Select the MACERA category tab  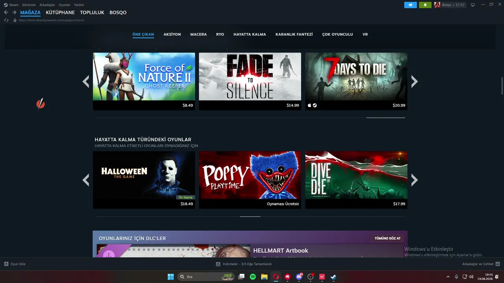pyautogui.click(x=198, y=35)
